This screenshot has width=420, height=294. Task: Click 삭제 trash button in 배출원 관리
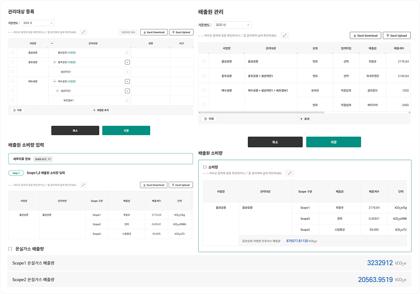point(209,119)
